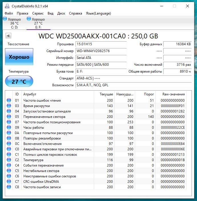The width and height of the screenshot is (197, 201).
Task: Click the 27 °C temperature button
Action: point(19,81)
